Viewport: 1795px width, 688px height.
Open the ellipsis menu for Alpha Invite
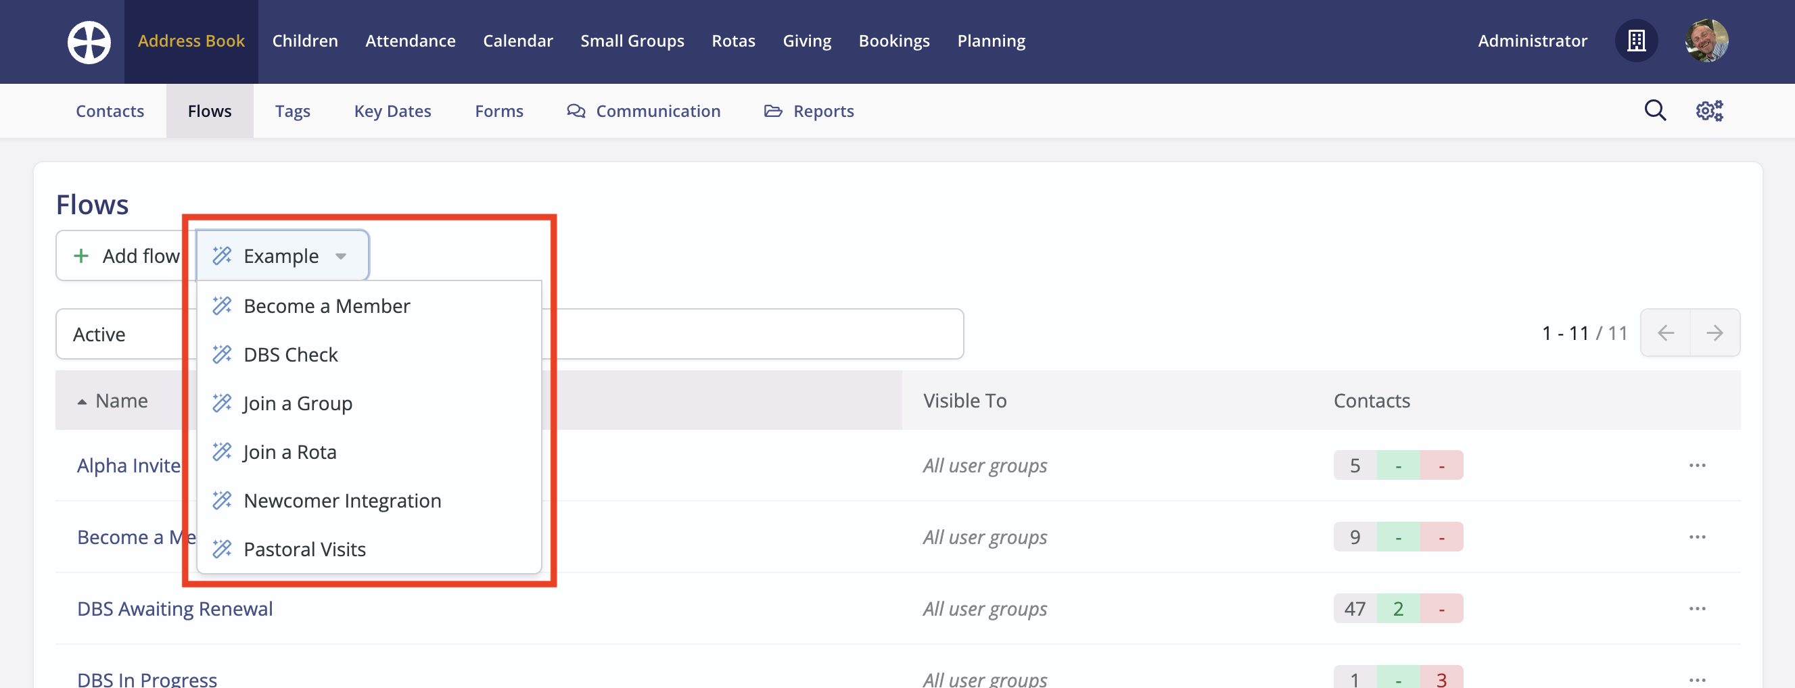tap(1698, 464)
